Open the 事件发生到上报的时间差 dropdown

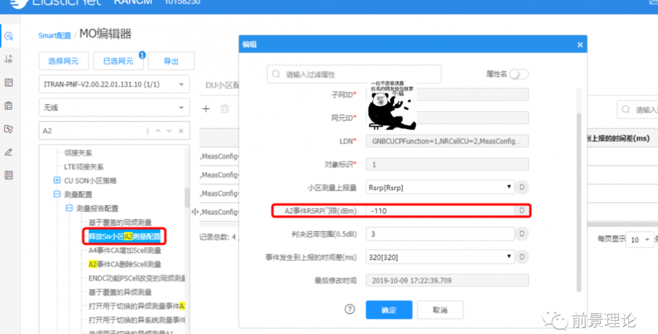tap(440, 257)
